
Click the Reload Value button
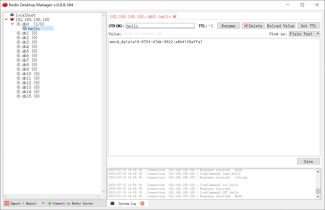click(x=281, y=26)
